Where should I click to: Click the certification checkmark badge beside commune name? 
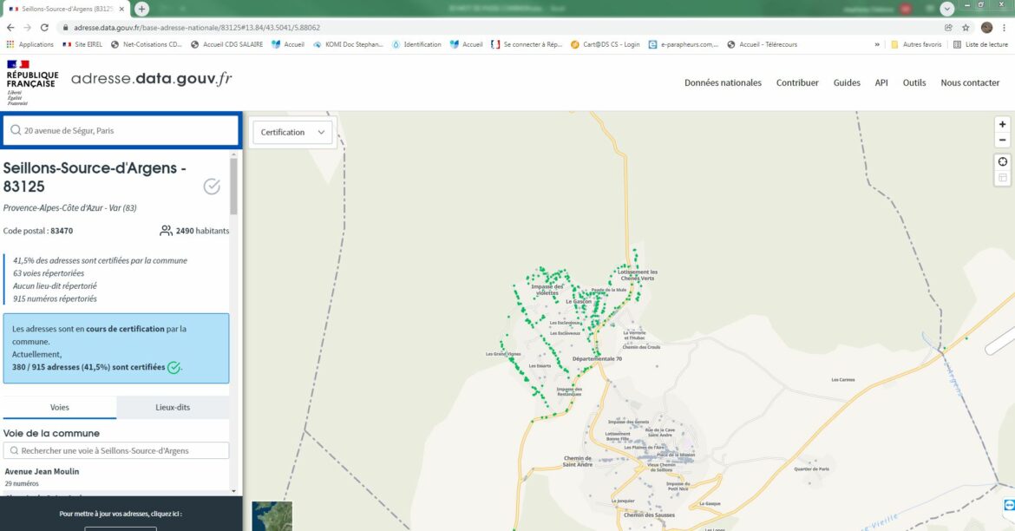click(212, 187)
